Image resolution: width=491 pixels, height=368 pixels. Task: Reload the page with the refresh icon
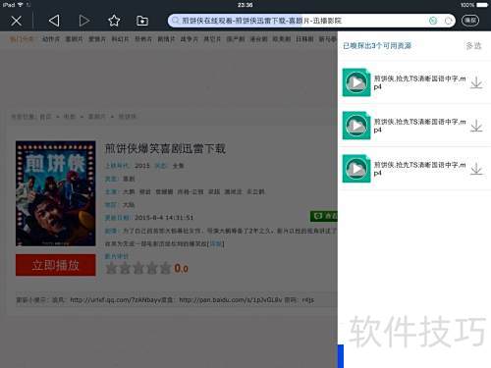(x=448, y=21)
